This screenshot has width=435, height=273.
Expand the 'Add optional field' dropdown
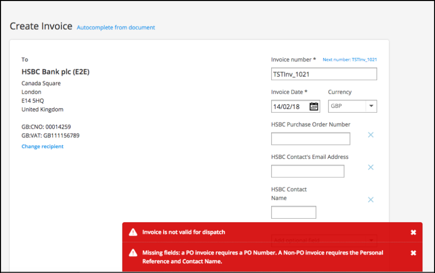(324, 240)
